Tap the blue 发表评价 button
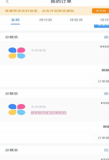The width and height of the screenshot is (109, 160). click(x=102, y=26)
